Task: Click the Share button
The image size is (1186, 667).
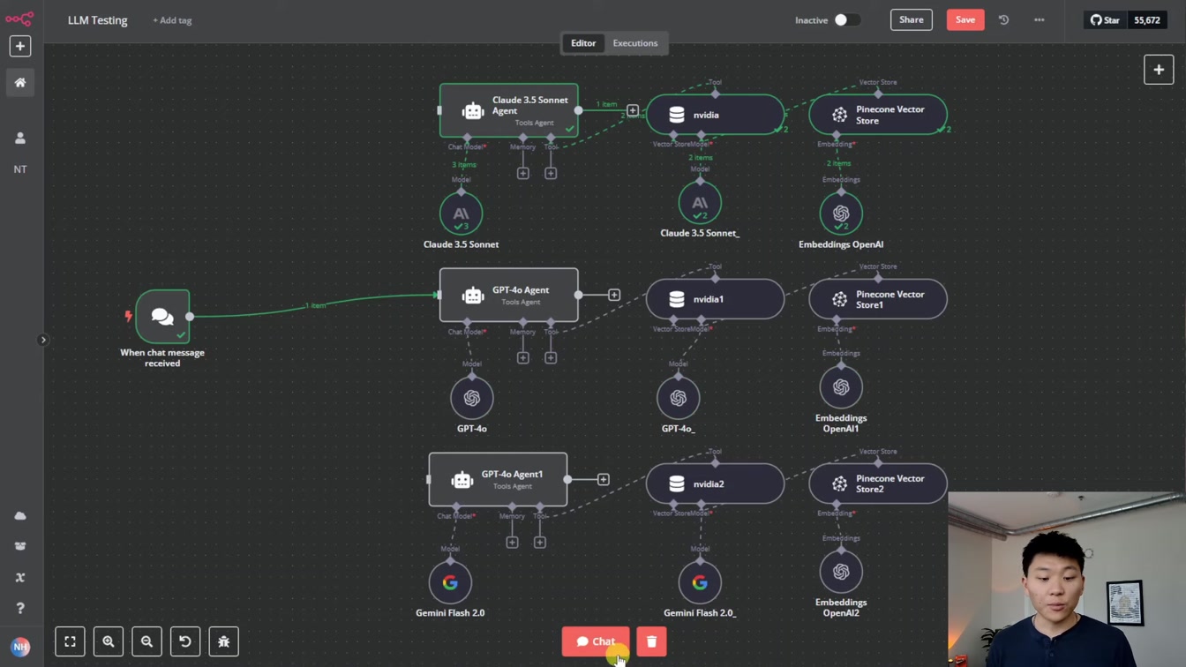Action: click(x=912, y=19)
